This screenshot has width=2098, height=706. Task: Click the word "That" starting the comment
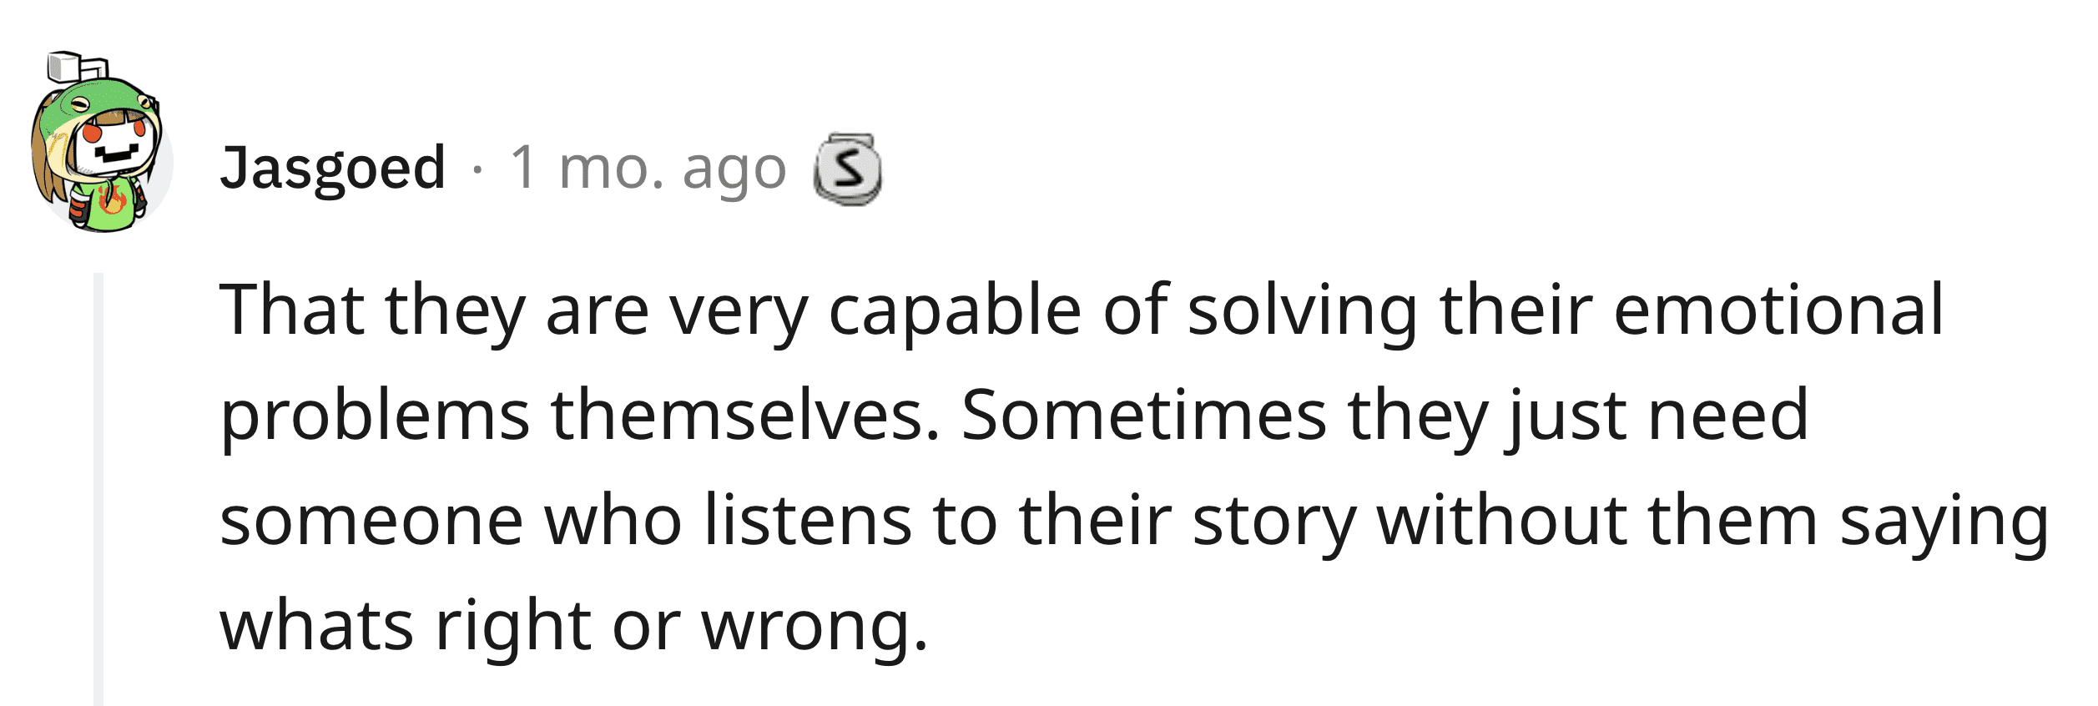point(292,310)
